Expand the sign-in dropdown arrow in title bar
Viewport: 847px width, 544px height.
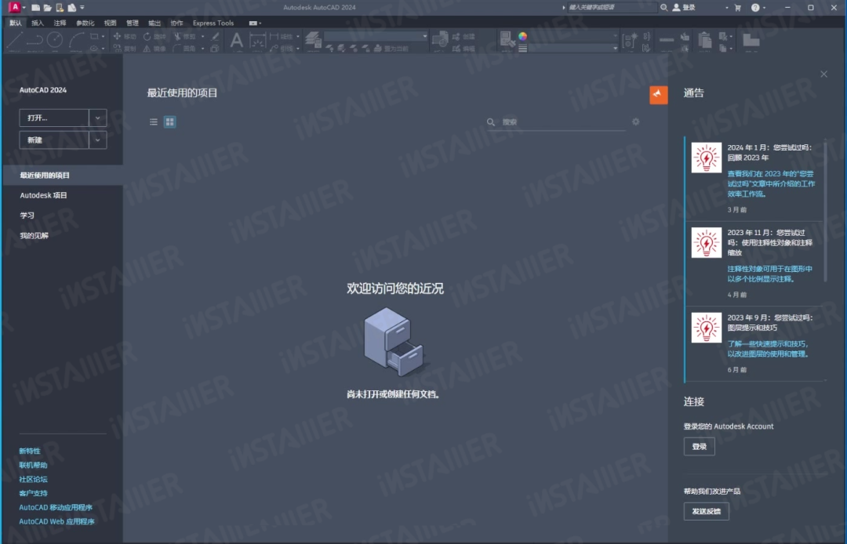(x=726, y=8)
